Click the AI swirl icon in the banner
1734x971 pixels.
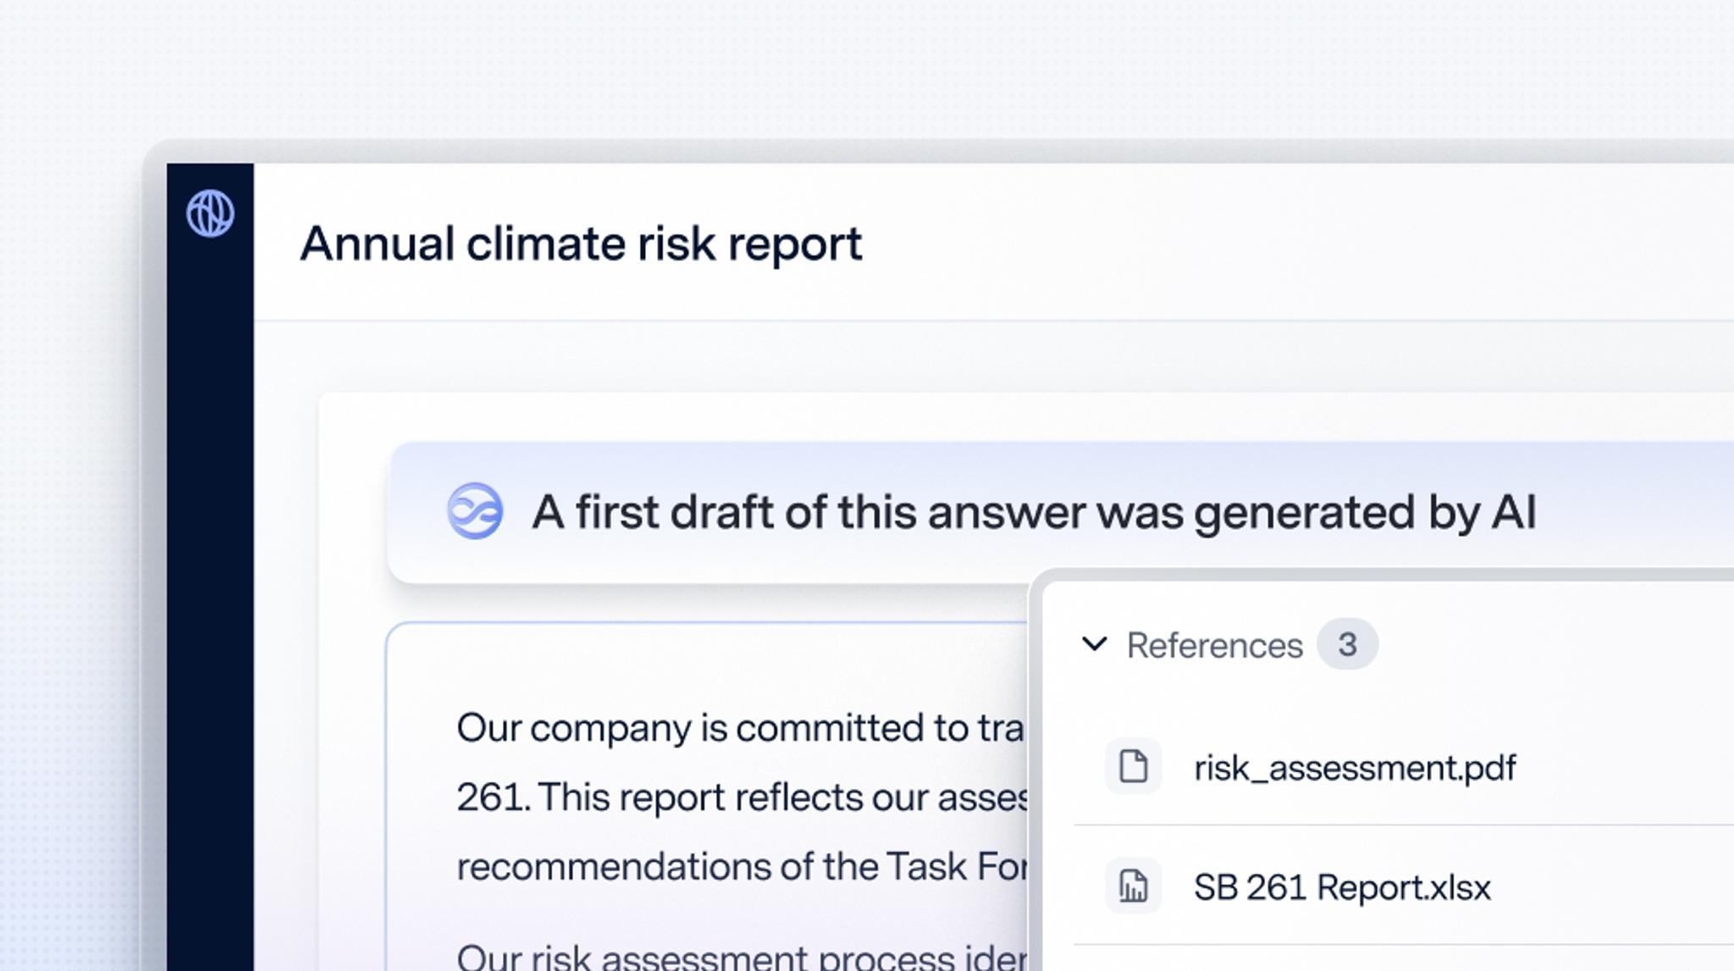475,511
